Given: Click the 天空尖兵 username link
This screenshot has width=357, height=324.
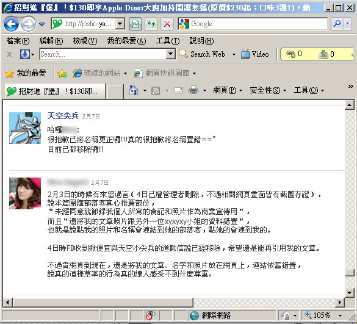Looking at the screenshot, I should point(63,116).
